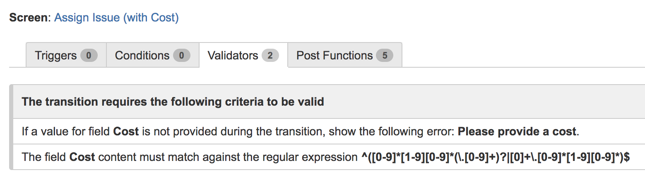This screenshot has width=645, height=189.
Task: Click bold 'Cost' in the required-field validator
Action: coord(126,132)
